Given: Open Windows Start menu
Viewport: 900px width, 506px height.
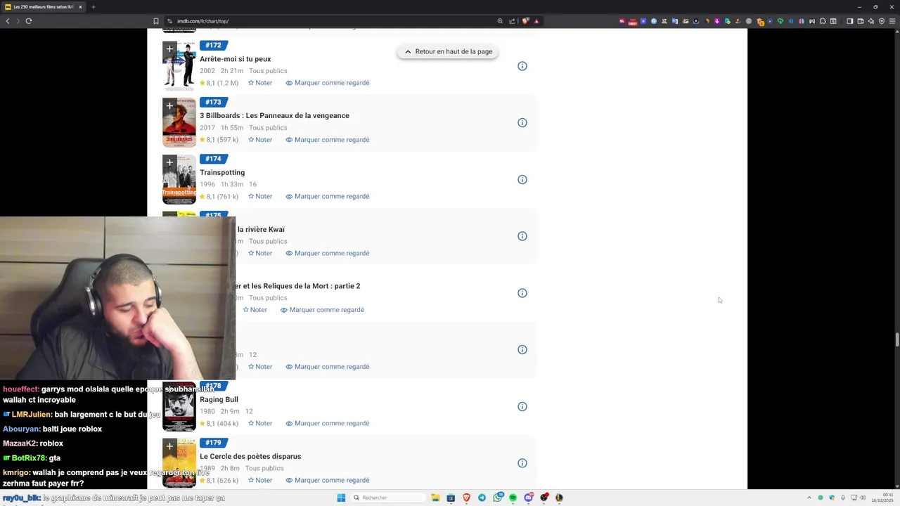Looking at the screenshot, I should (x=341, y=498).
